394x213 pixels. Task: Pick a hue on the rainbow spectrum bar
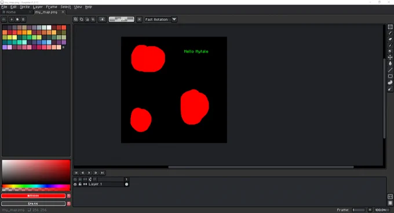(36, 186)
